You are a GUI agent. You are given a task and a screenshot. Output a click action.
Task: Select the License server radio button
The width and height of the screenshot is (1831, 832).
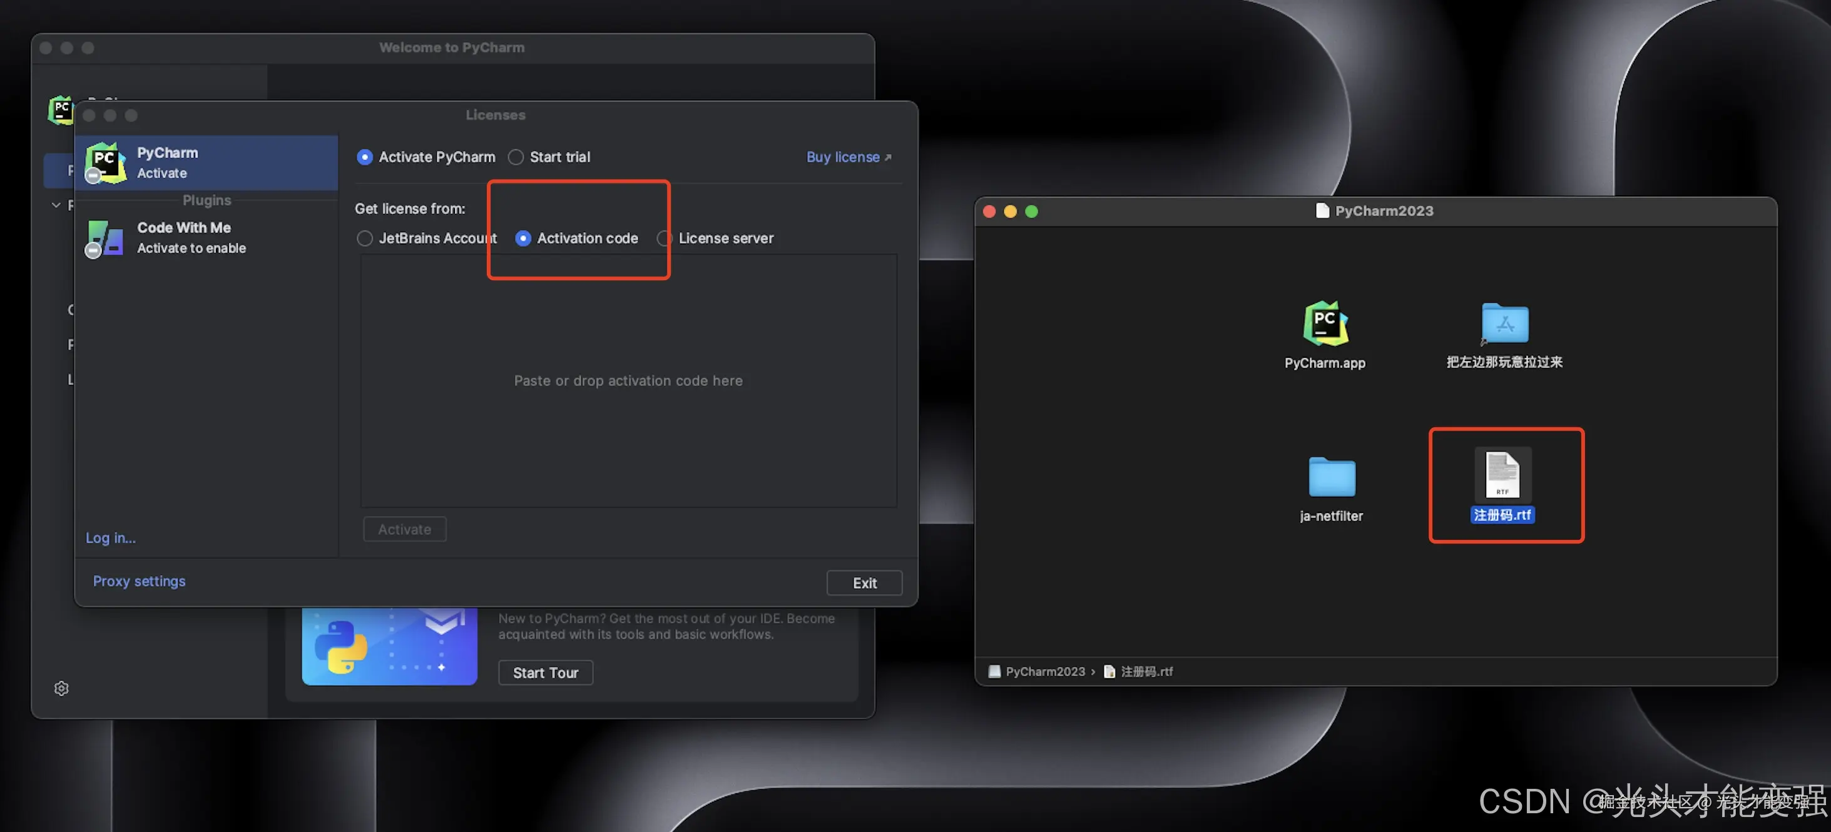tap(664, 238)
